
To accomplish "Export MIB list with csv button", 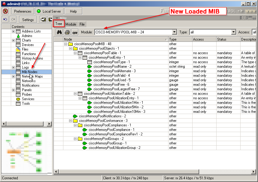I will click(75, 32).
